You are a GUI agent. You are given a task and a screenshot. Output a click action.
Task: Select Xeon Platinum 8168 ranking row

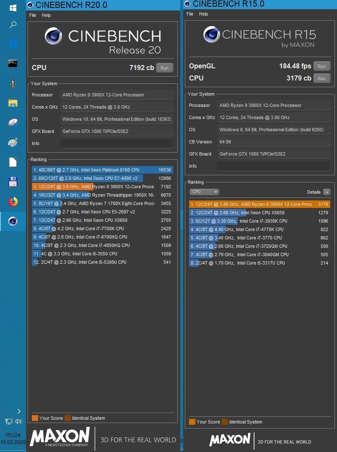point(102,170)
